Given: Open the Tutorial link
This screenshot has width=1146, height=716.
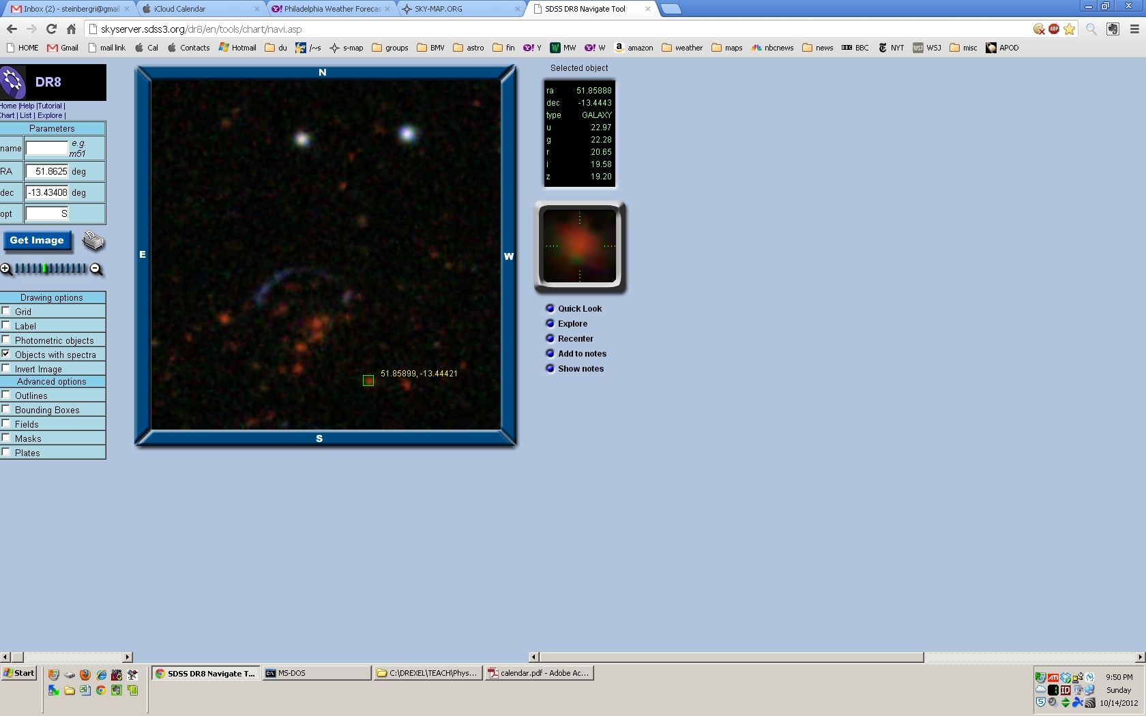Looking at the screenshot, I should click(x=50, y=106).
